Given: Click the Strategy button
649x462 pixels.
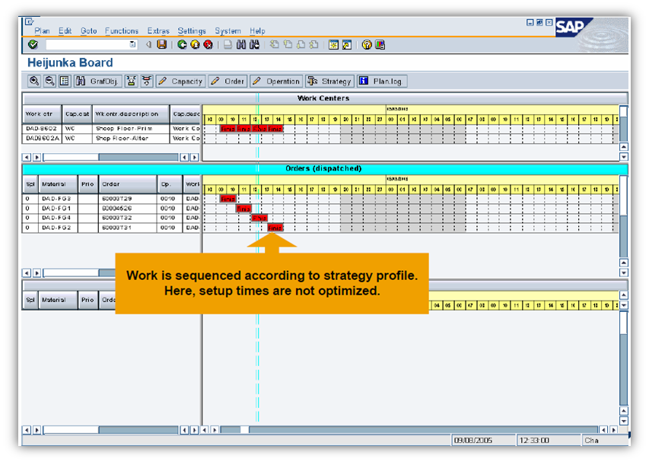Looking at the screenshot, I should click(x=329, y=81).
